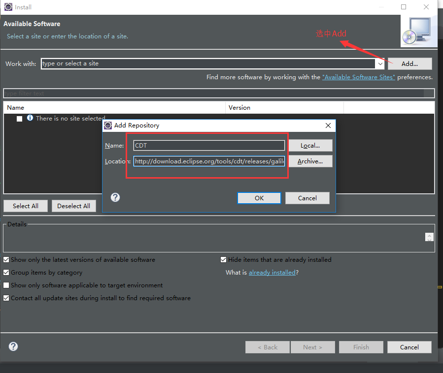
Task: Click the Back button
Action: pos(268,347)
